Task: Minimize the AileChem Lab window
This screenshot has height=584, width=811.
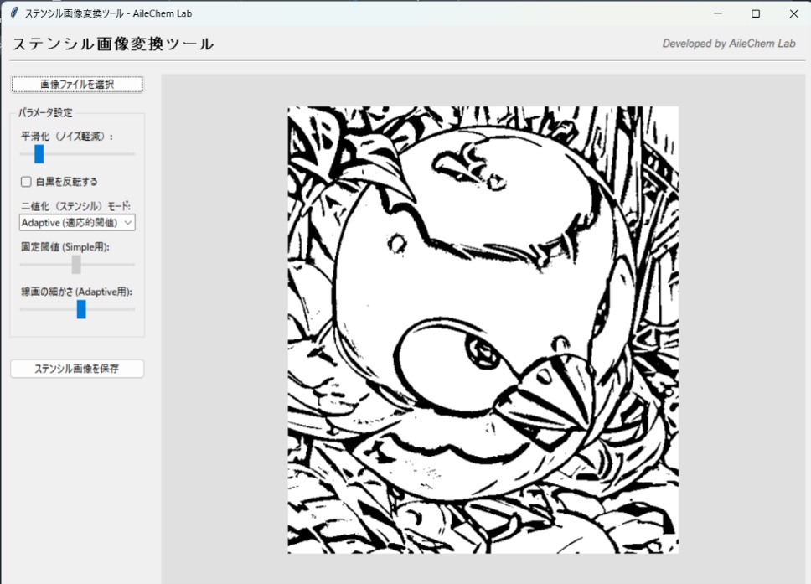Action: click(717, 13)
